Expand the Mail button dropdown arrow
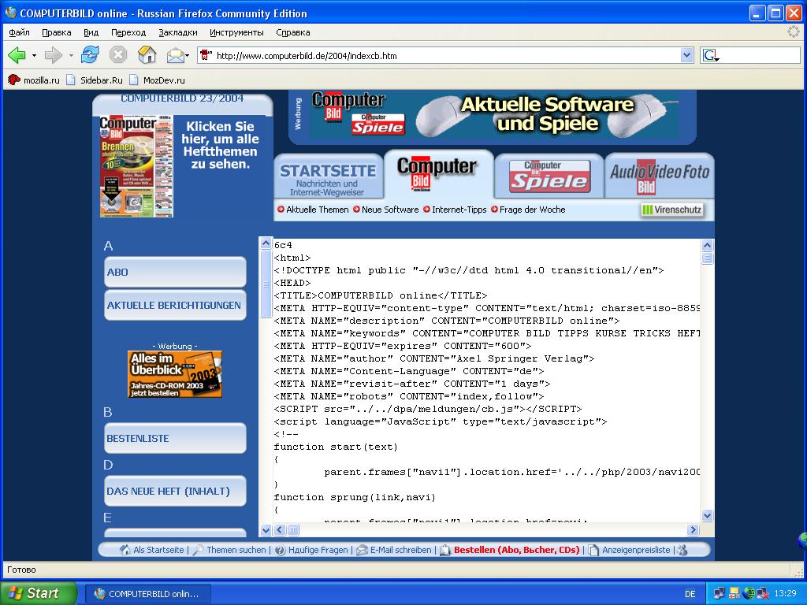The height and width of the screenshot is (605, 807). click(x=188, y=56)
